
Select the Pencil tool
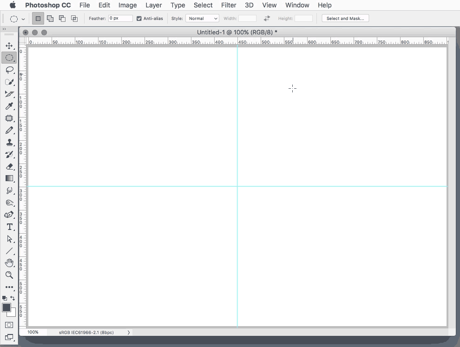[9, 130]
